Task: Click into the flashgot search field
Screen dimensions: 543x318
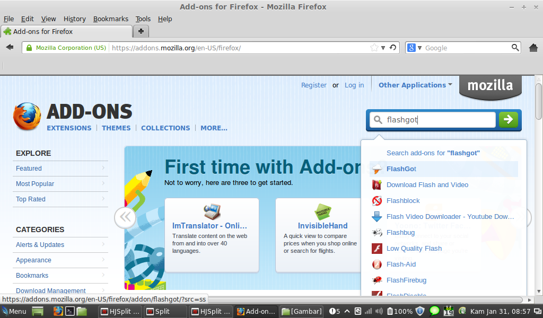Action: pos(433,120)
